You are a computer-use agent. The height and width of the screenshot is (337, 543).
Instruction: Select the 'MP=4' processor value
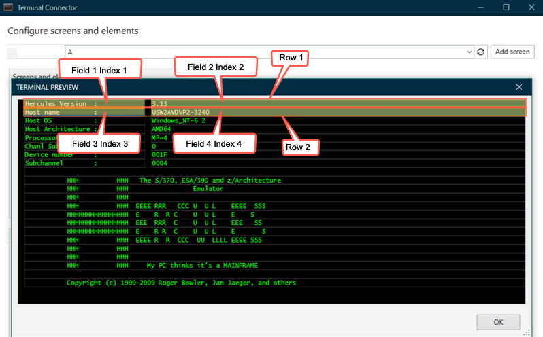[338, 137]
